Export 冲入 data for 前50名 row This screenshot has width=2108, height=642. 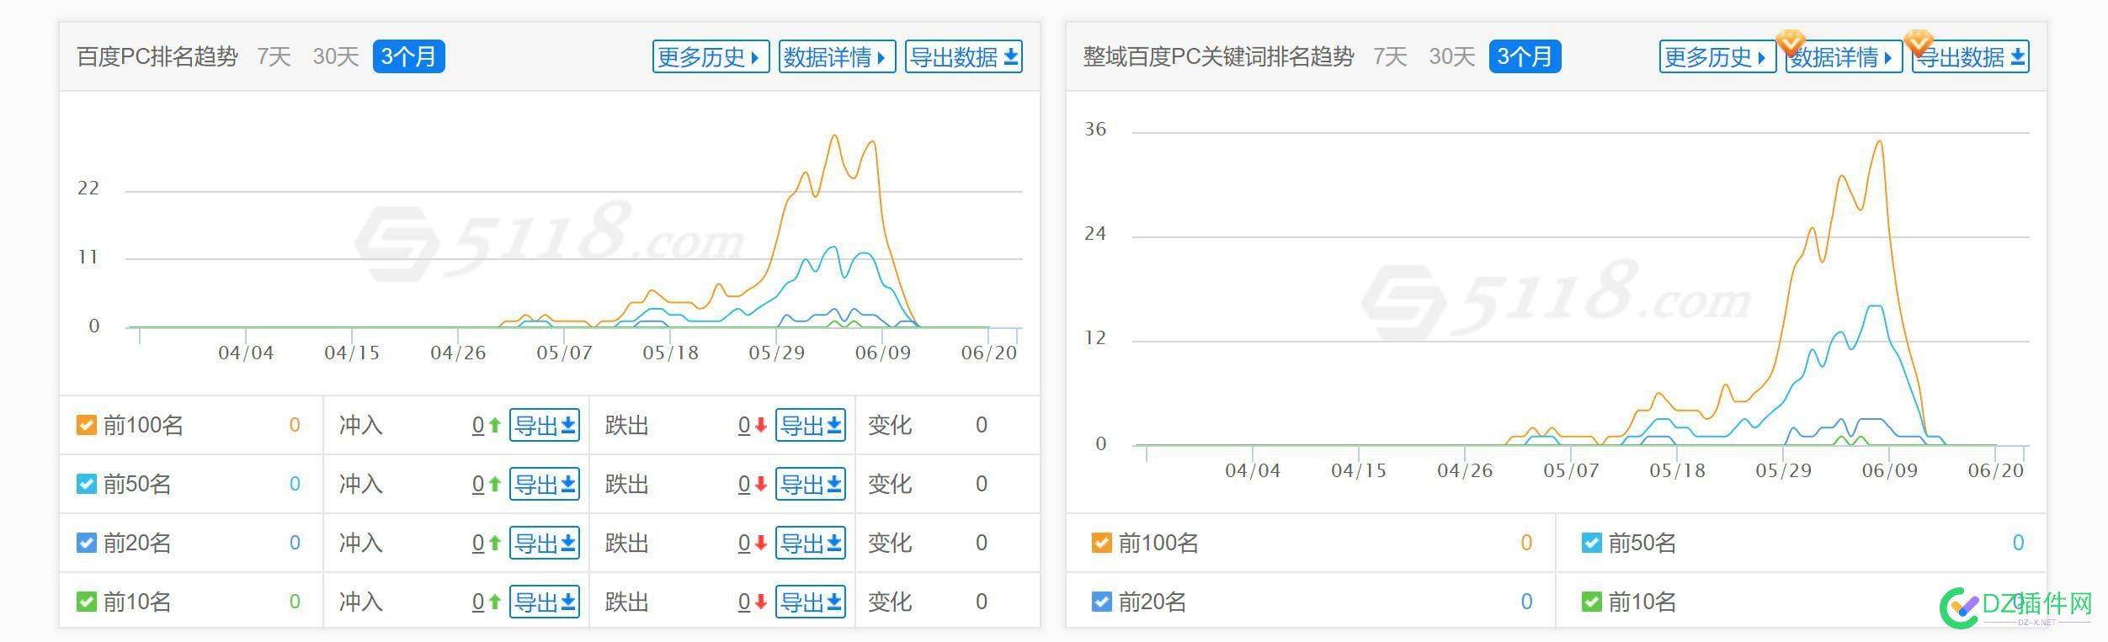coord(545,485)
